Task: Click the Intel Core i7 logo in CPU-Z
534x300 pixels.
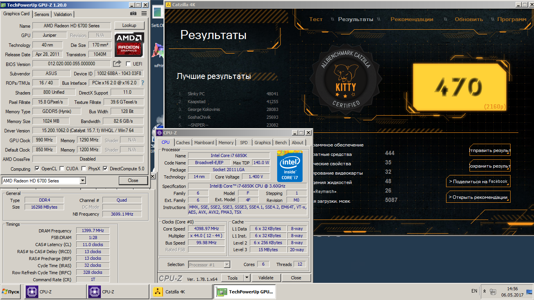Action: [x=290, y=166]
